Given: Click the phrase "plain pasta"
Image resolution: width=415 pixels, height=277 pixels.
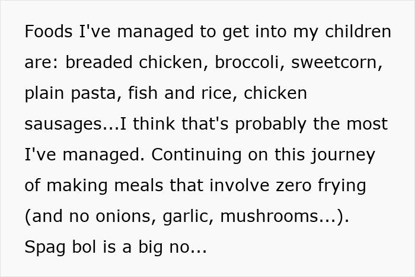Looking at the screenshot, I should [x=70, y=94].
